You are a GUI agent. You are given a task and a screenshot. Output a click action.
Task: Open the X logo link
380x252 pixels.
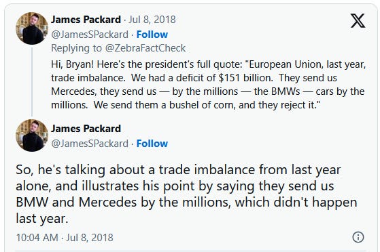pos(358,20)
